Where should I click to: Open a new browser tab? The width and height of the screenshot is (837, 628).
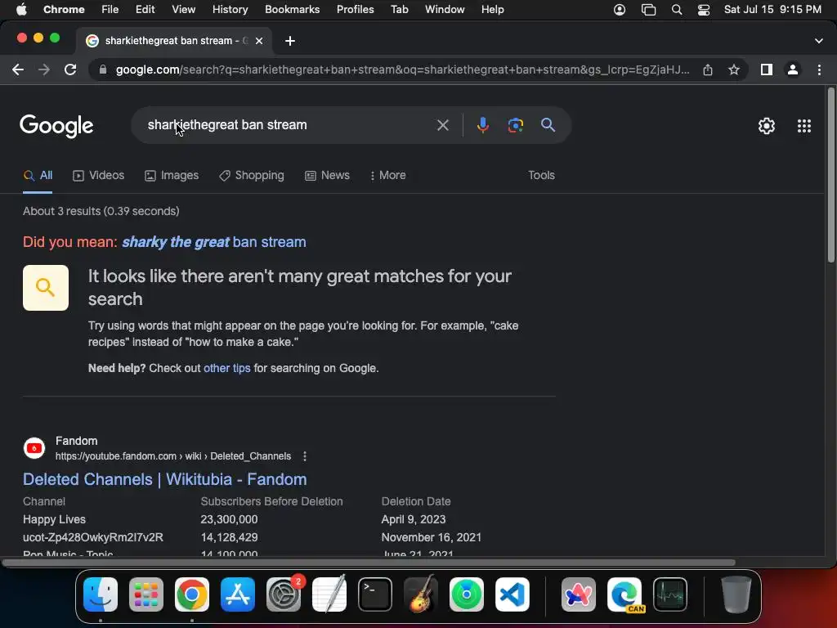coord(290,41)
